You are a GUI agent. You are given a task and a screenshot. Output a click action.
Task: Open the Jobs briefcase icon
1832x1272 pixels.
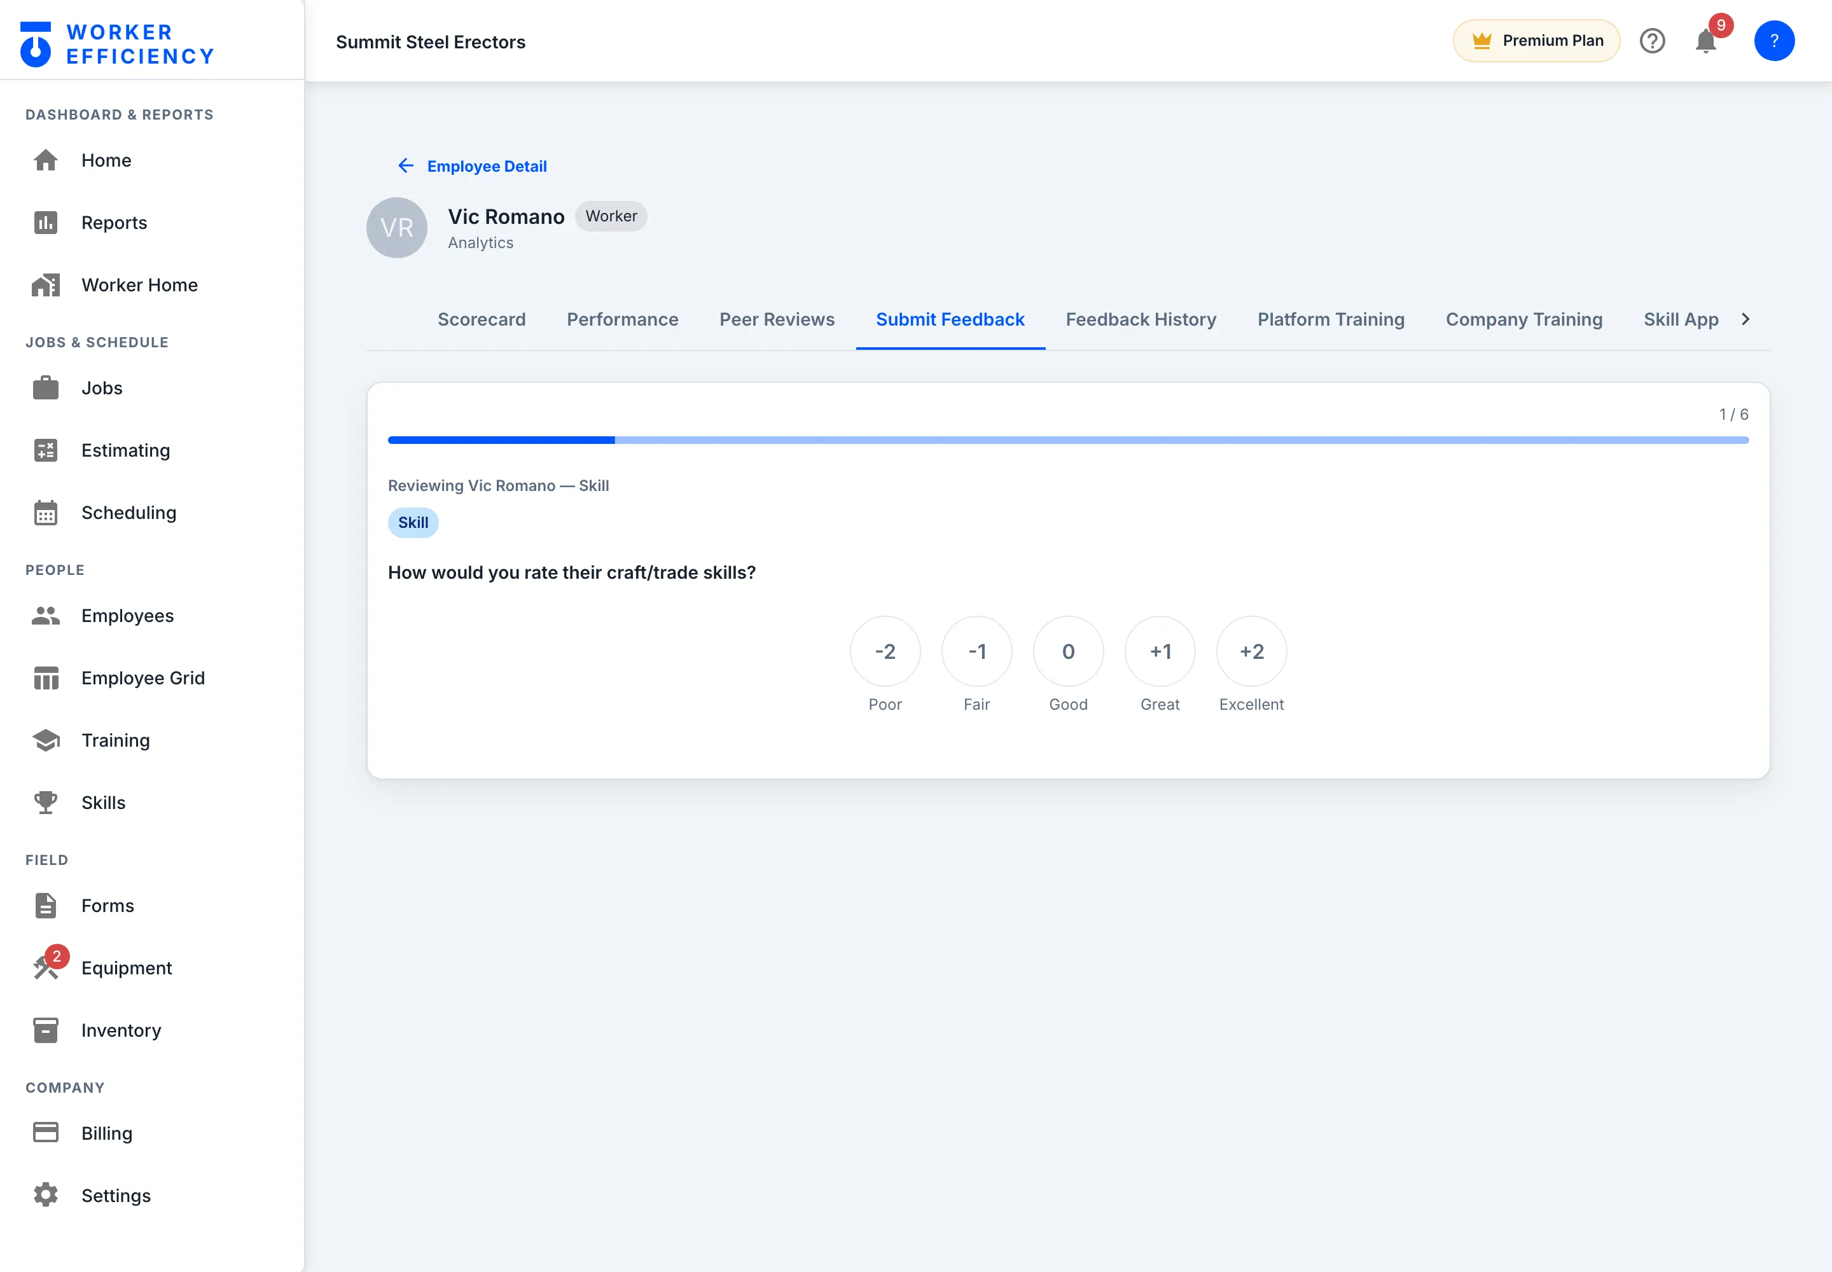tap(45, 388)
